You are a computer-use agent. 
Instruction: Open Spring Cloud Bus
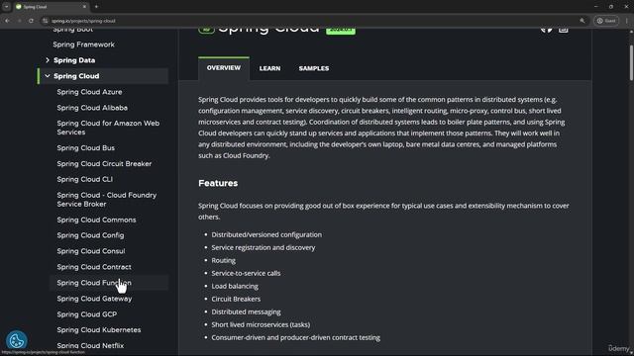click(86, 147)
